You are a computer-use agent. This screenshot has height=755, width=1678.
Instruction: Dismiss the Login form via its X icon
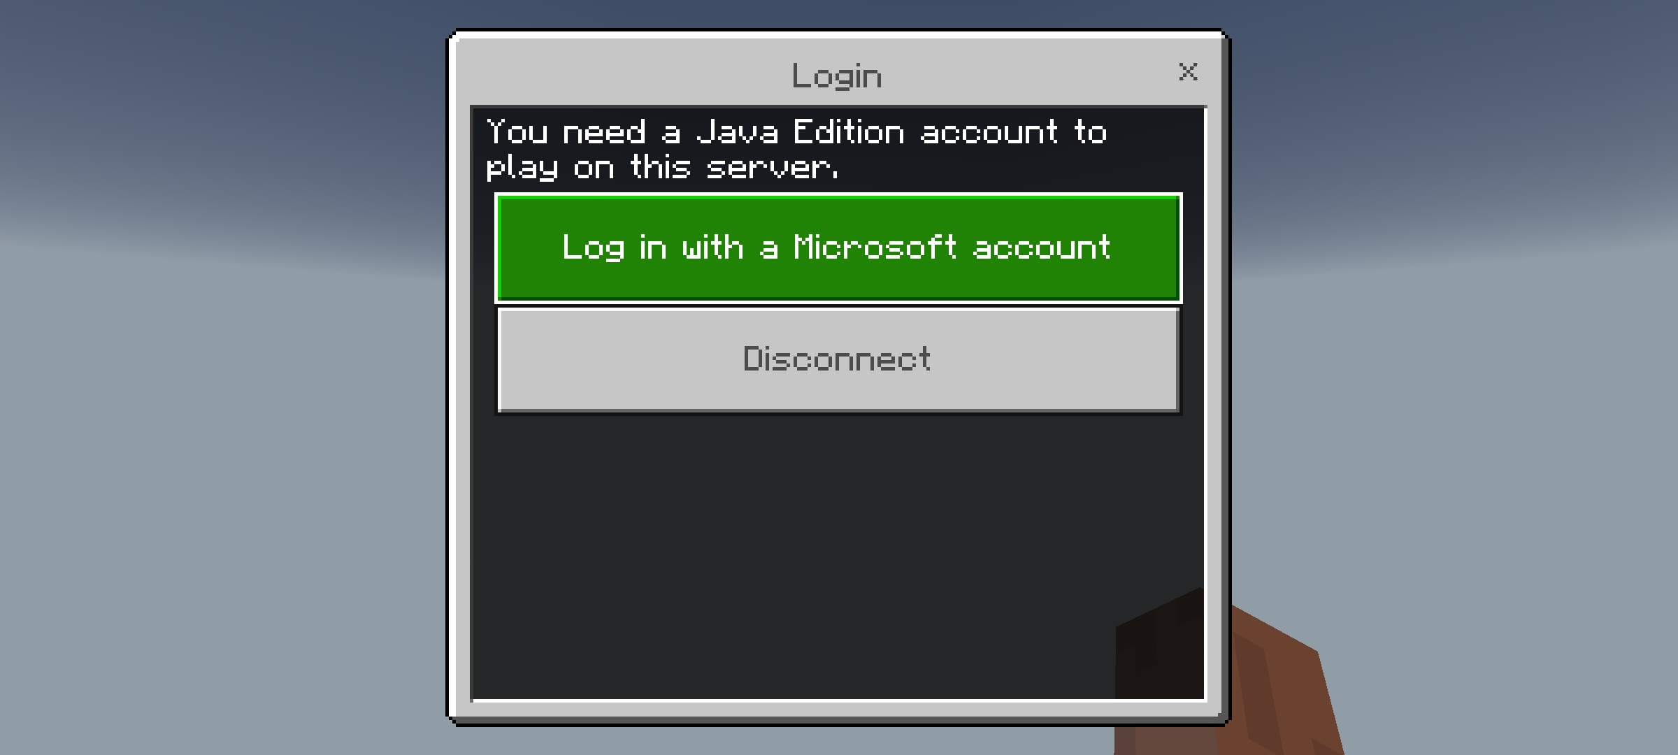tap(1188, 71)
